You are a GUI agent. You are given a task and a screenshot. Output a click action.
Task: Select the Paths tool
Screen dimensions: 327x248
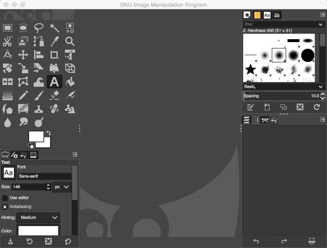39,41
